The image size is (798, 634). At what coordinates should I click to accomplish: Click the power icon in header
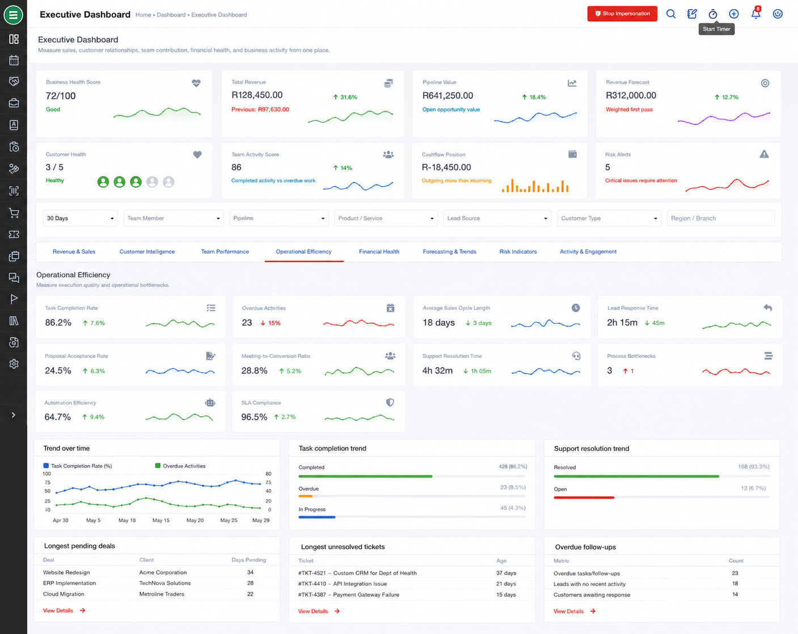tap(778, 14)
